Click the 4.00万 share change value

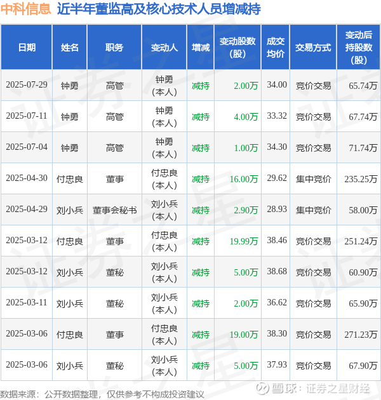[x=246, y=117]
